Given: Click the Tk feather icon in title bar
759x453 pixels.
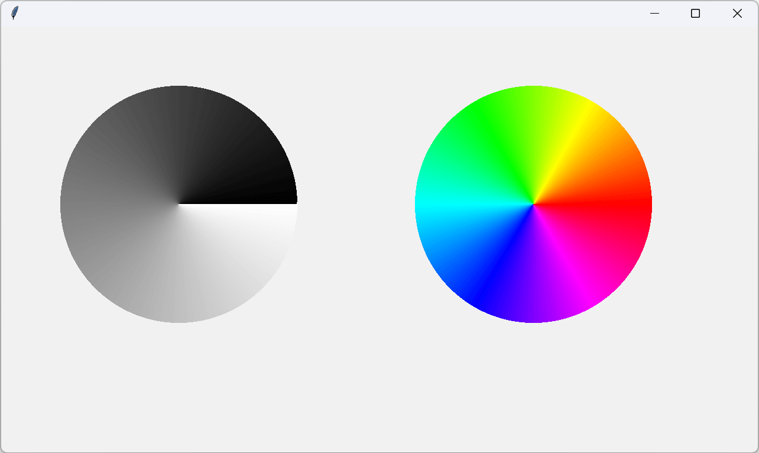Looking at the screenshot, I should [x=15, y=13].
